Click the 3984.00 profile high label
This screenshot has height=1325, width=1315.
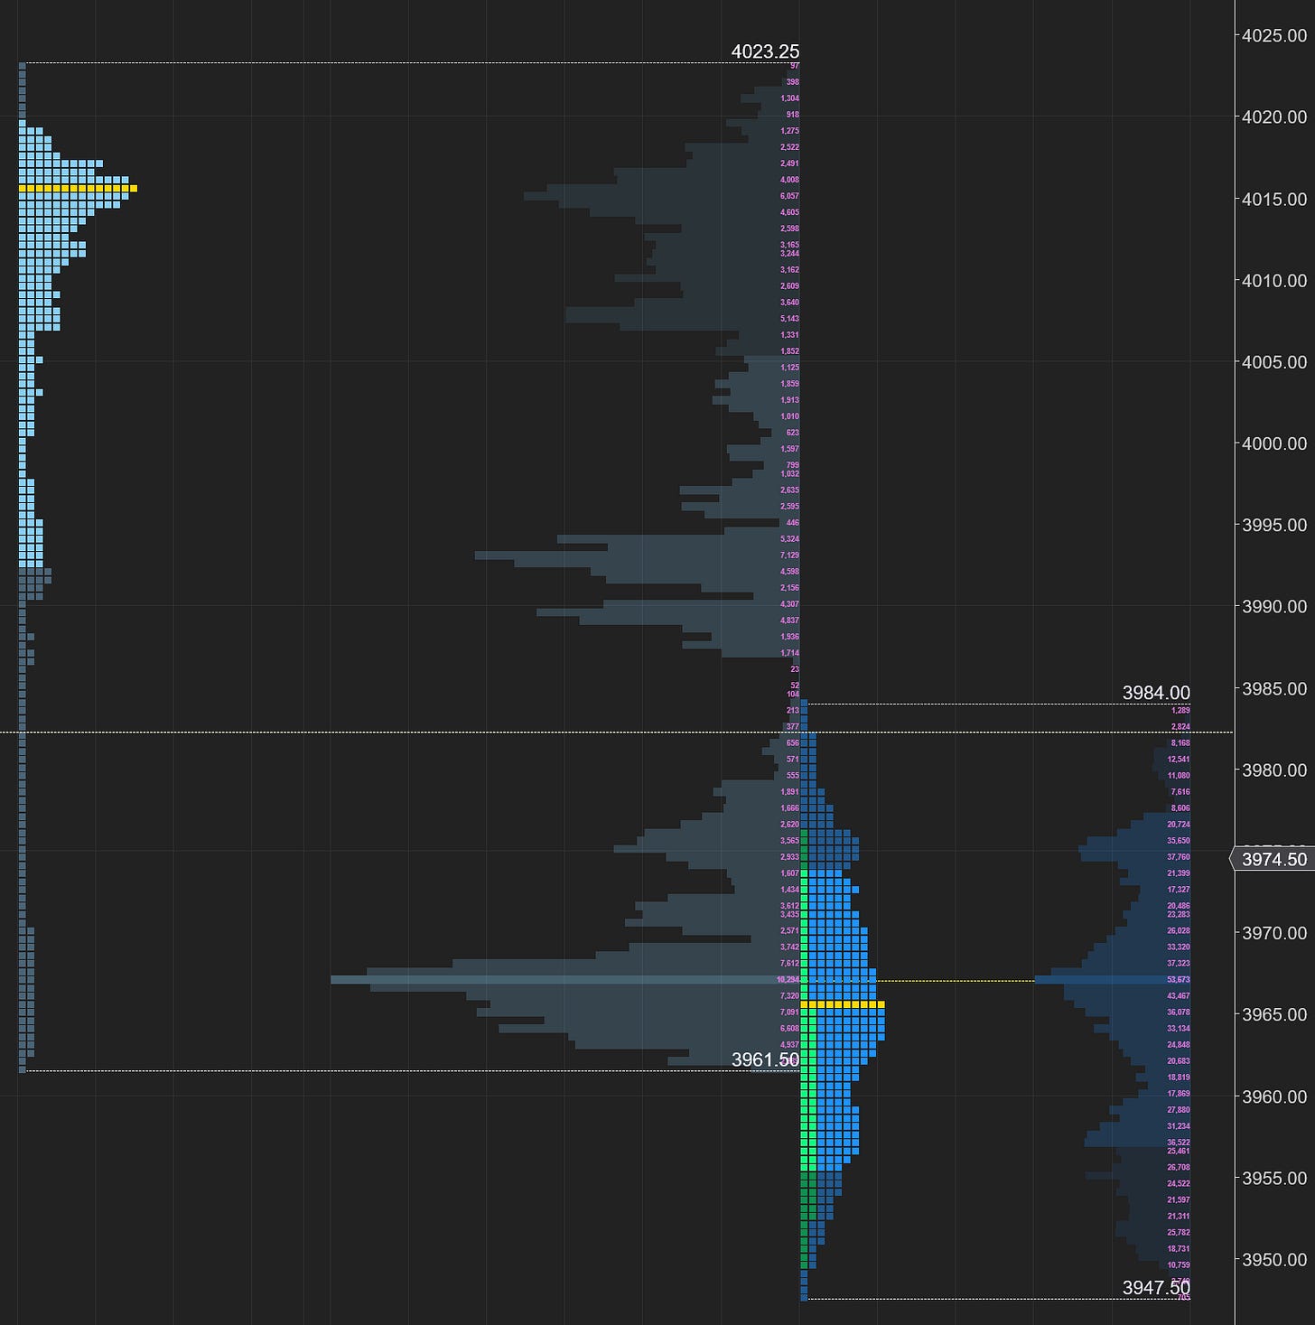[1156, 693]
